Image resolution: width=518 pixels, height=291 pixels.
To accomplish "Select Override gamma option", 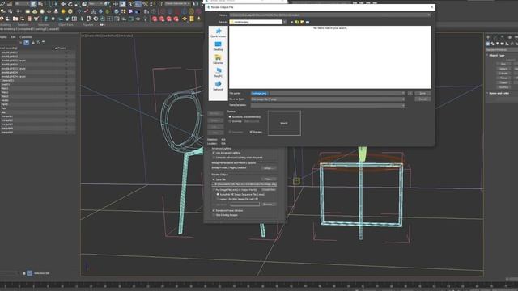I will click(230, 121).
